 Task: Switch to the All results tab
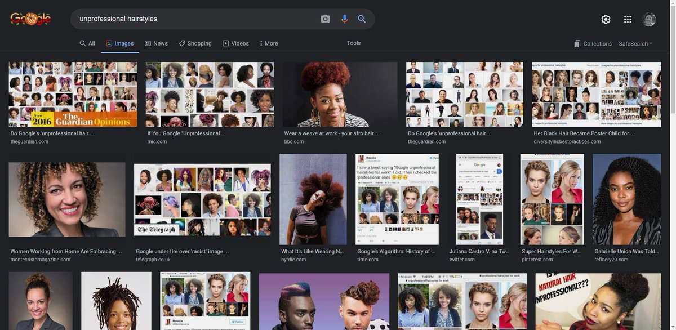coord(87,43)
